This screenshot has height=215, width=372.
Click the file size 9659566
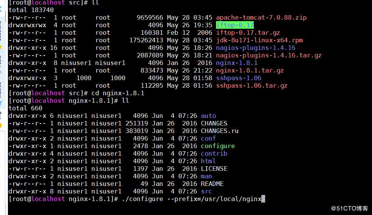click(150, 17)
